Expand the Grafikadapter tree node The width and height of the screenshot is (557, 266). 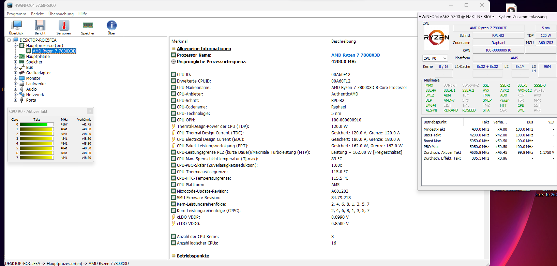click(15, 73)
